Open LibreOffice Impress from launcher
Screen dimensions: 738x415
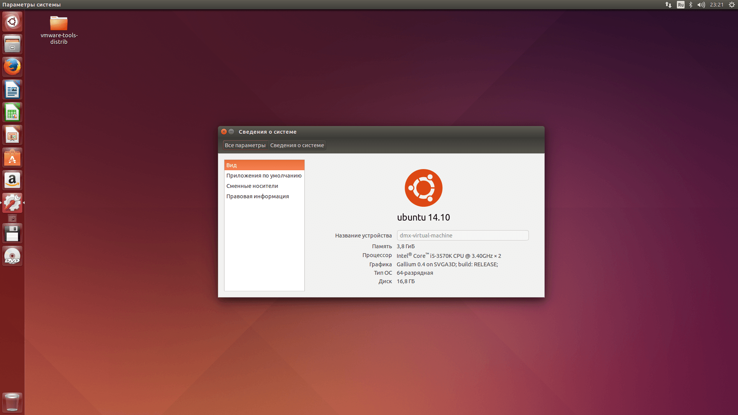pyautogui.click(x=12, y=135)
